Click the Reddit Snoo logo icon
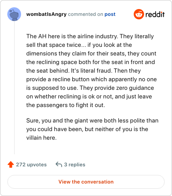 coord(139,14)
